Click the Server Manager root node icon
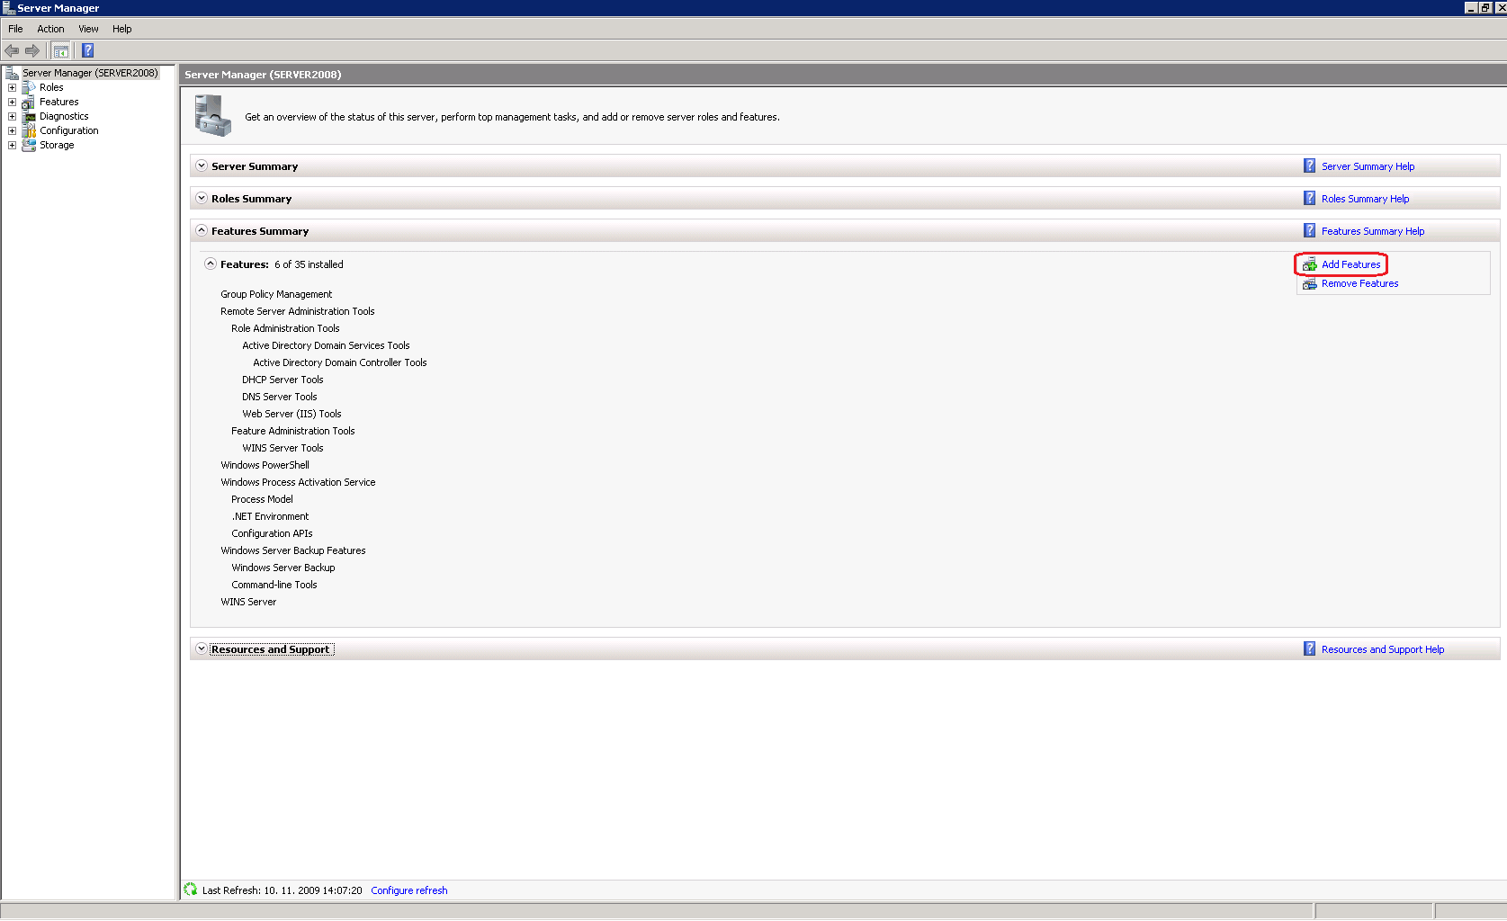The width and height of the screenshot is (1507, 921). tap(12, 73)
